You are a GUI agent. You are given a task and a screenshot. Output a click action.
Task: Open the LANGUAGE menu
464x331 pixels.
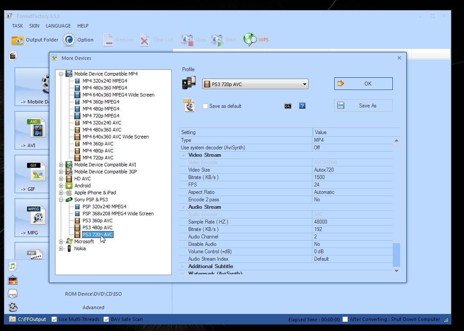58,26
